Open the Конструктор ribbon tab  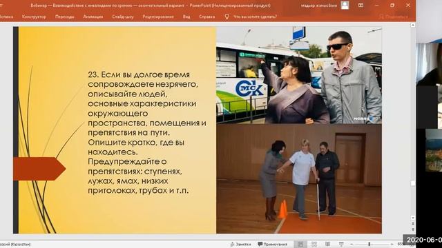coord(34,17)
